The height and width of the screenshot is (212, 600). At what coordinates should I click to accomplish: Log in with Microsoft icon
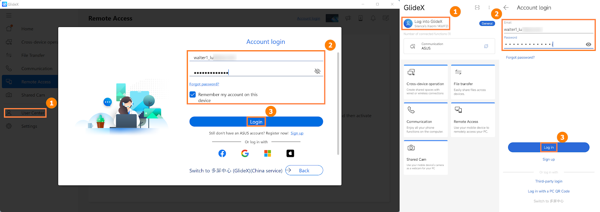coord(267,153)
